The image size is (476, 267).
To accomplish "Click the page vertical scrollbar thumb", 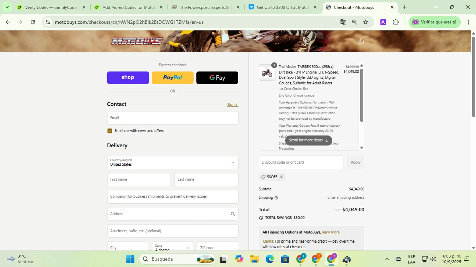I will point(473,77).
